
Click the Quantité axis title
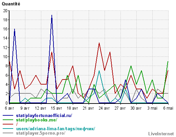tap(11, 4)
